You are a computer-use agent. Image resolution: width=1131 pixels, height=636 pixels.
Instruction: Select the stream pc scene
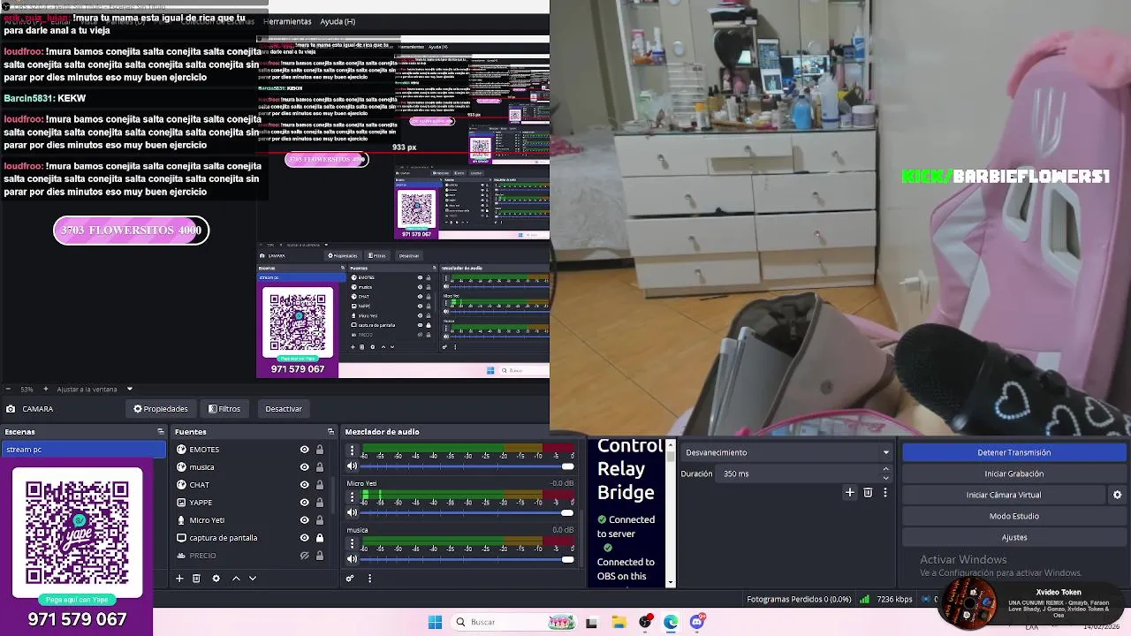point(83,450)
